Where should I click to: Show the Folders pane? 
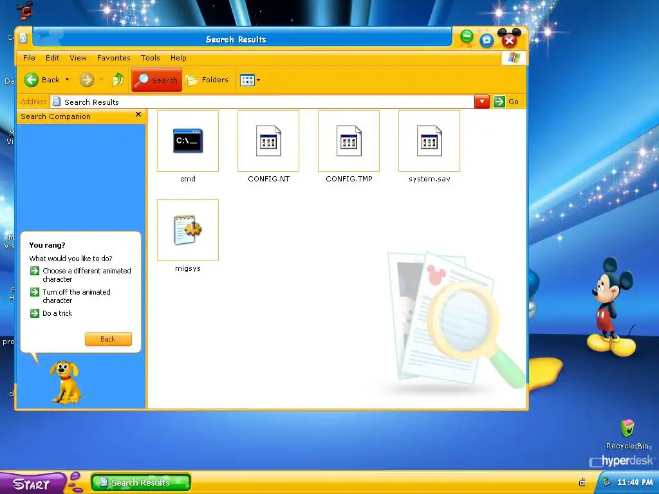tap(207, 80)
